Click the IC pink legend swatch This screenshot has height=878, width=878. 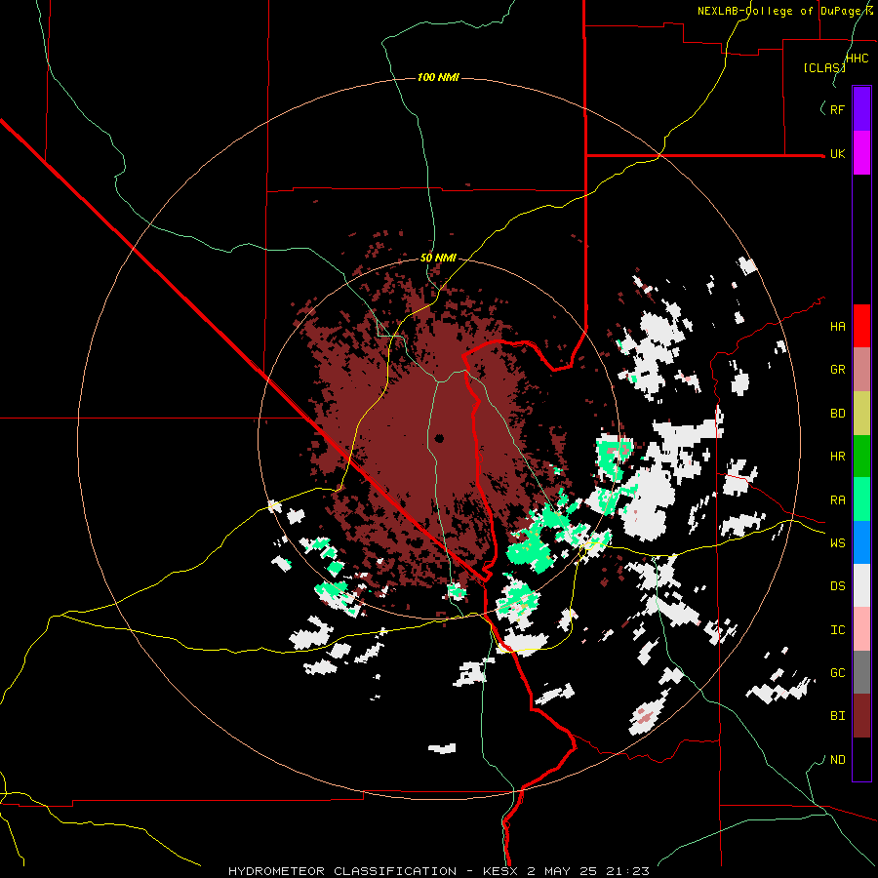pyautogui.click(x=861, y=629)
